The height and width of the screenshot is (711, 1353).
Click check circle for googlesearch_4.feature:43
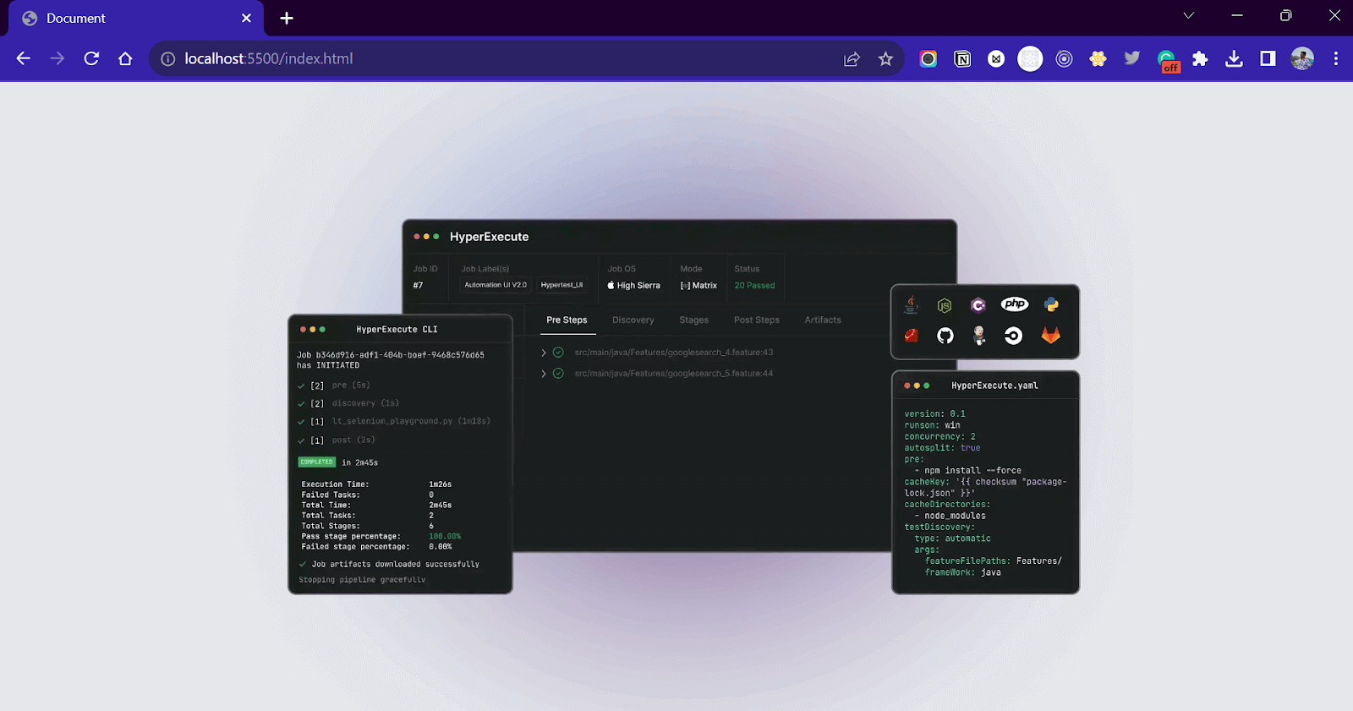[x=558, y=353]
